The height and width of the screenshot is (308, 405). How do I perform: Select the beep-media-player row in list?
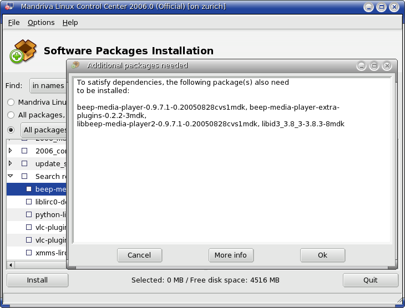pyautogui.click(x=37, y=189)
